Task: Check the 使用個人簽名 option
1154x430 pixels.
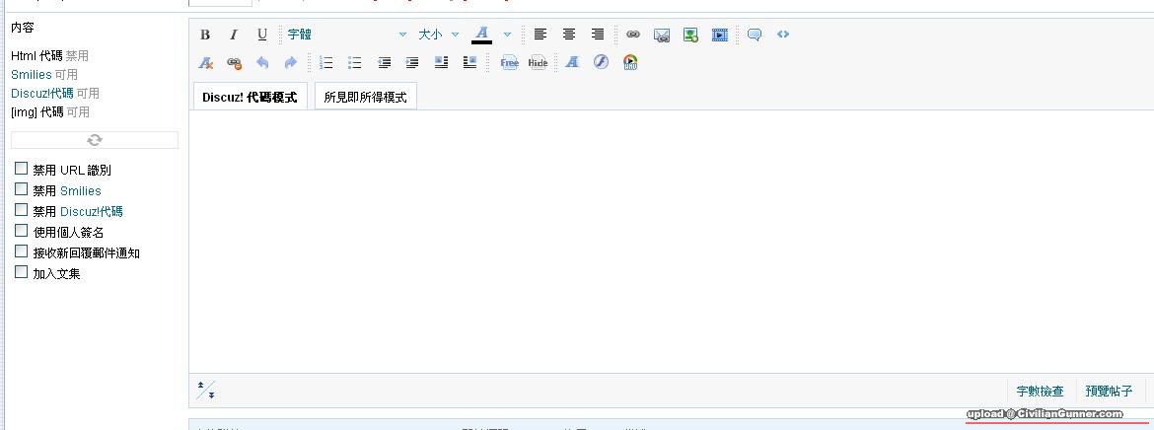Action: [21, 231]
